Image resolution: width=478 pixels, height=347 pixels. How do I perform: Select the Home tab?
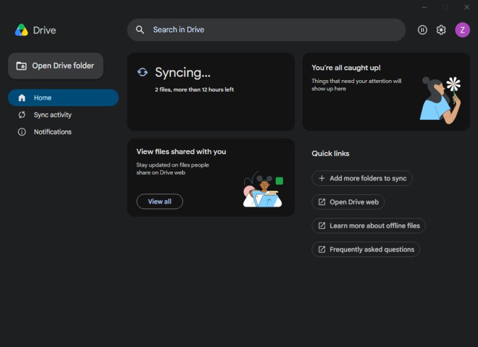point(63,97)
